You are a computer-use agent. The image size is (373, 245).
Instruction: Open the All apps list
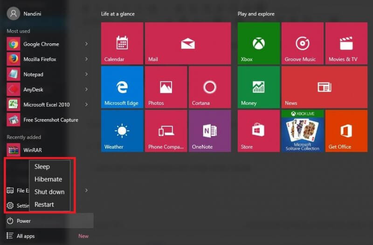point(50,236)
